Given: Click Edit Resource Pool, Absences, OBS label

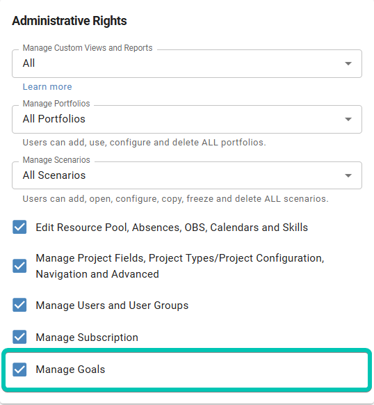Looking at the screenshot, I should pyautogui.click(x=172, y=228).
